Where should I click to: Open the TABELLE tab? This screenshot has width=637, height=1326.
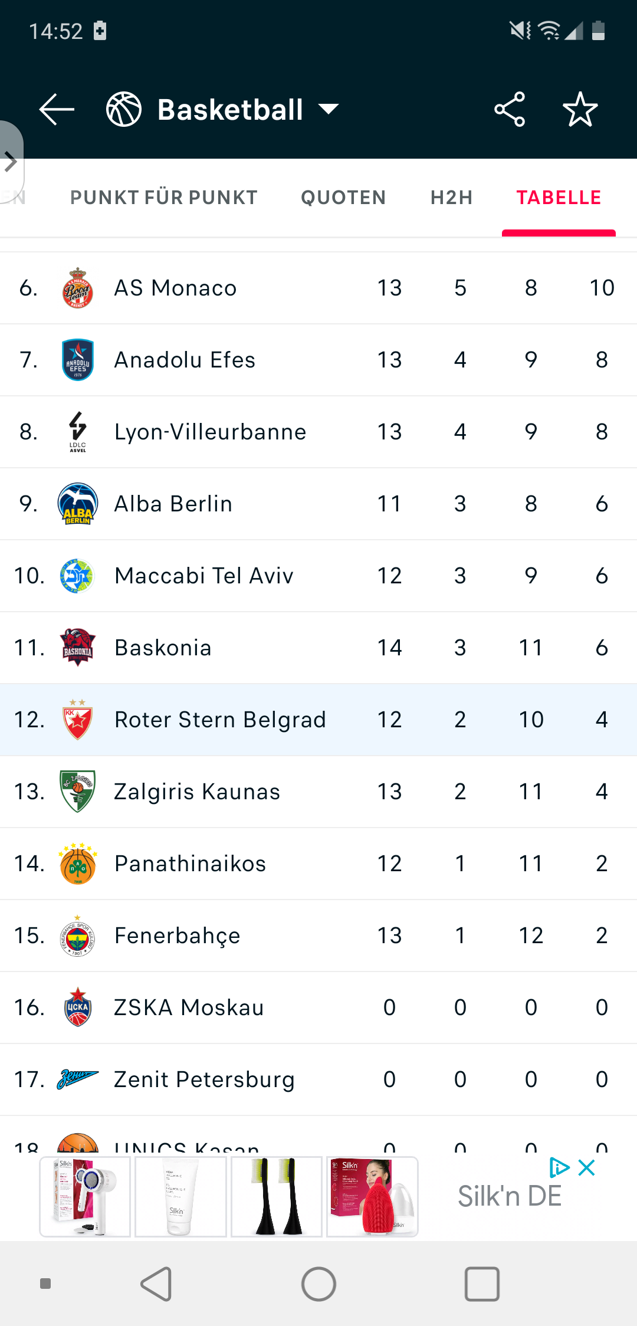tap(559, 198)
